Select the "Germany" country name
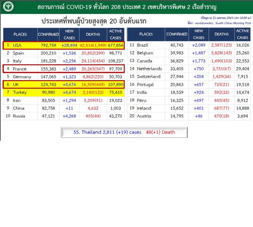Image resolution: width=253 pixels, height=227 pixels. 22,77
